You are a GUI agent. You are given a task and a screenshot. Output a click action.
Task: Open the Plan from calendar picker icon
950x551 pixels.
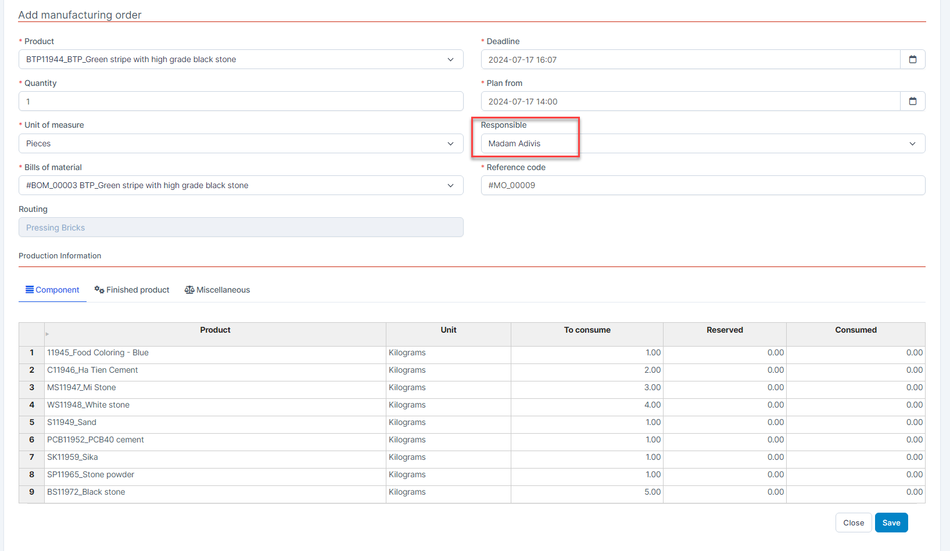[x=912, y=101]
